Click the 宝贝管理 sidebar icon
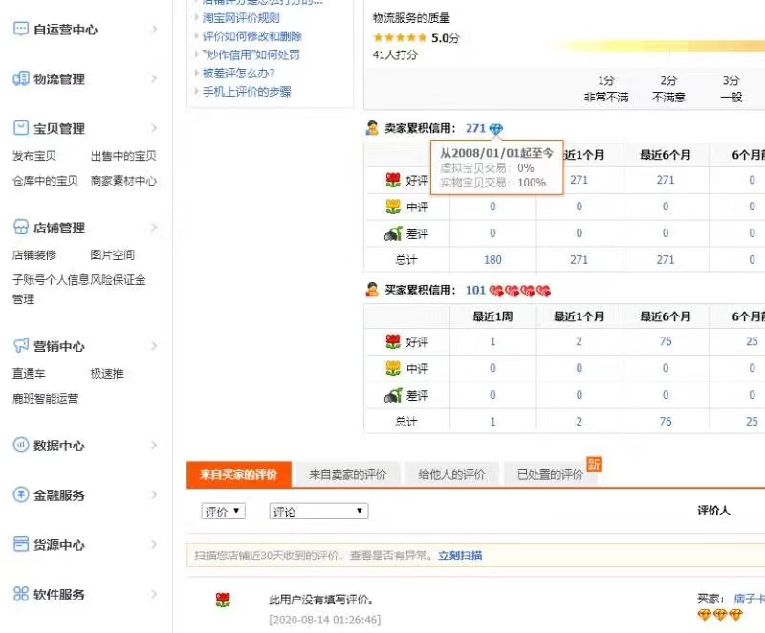The height and width of the screenshot is (633, 765). [x=20, y=128]
